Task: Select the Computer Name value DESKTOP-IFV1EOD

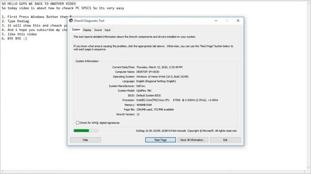Action: [148, 72]
